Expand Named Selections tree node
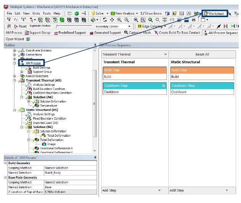241x203 pixels. click(14, 76)
